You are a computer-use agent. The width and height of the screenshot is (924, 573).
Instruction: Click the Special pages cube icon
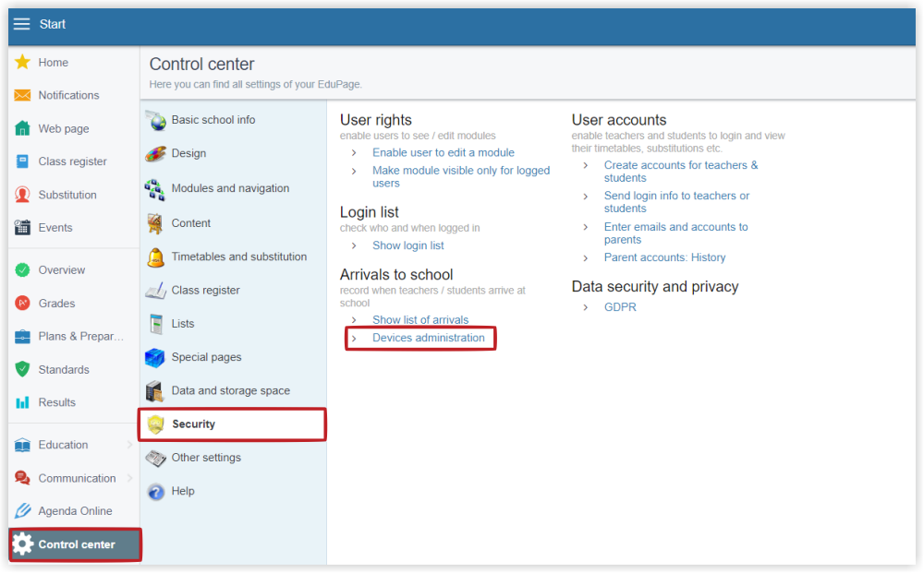(155, 357)
